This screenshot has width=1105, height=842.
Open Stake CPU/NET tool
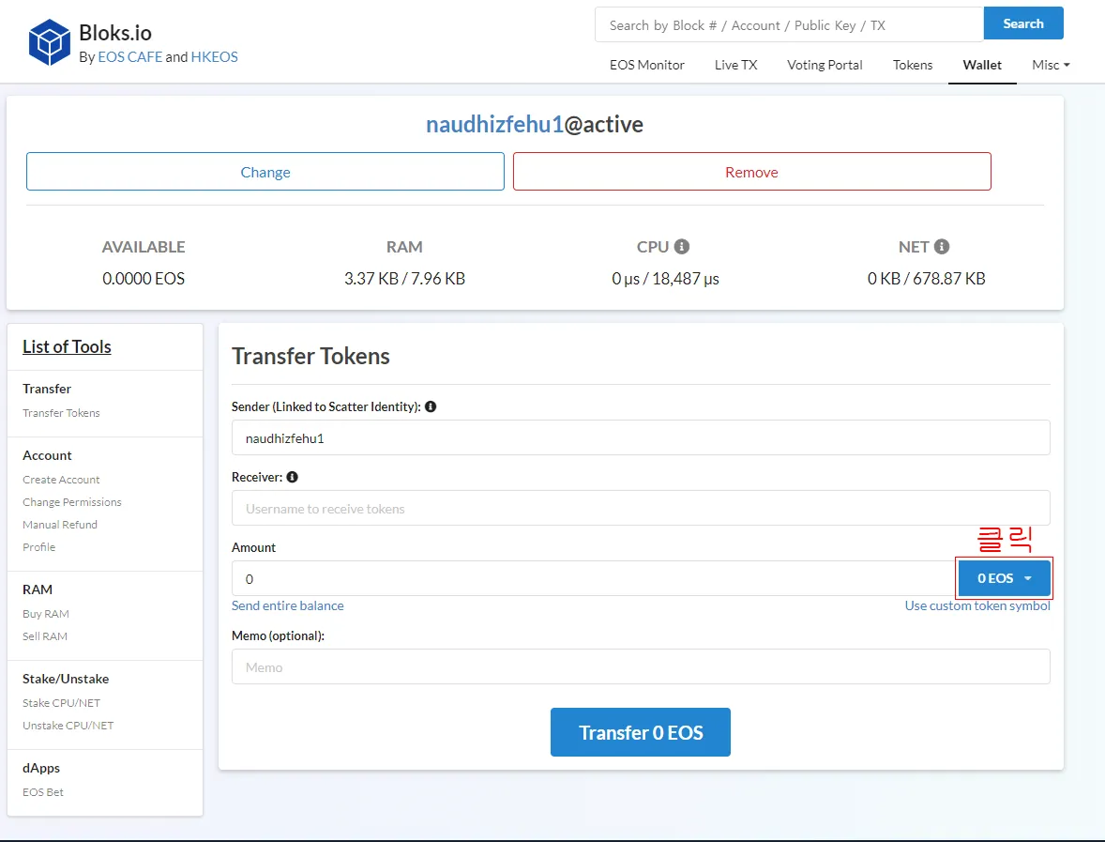[61, 703]
